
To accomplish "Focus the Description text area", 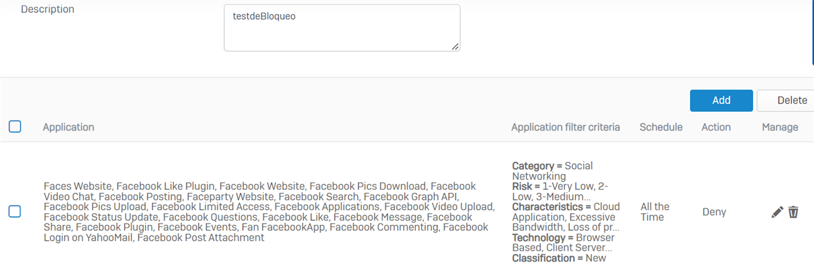I will (x=342, y=28).
